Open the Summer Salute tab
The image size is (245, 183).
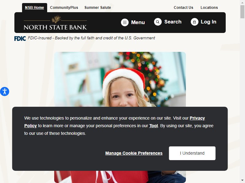coord(98,7)
